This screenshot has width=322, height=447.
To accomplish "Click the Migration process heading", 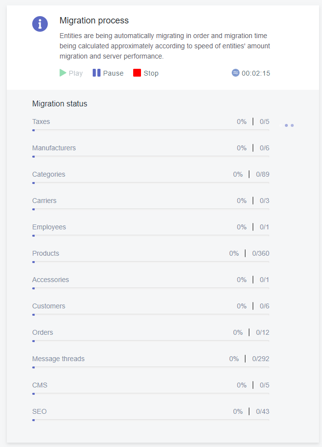I will [x=94, y=20].
